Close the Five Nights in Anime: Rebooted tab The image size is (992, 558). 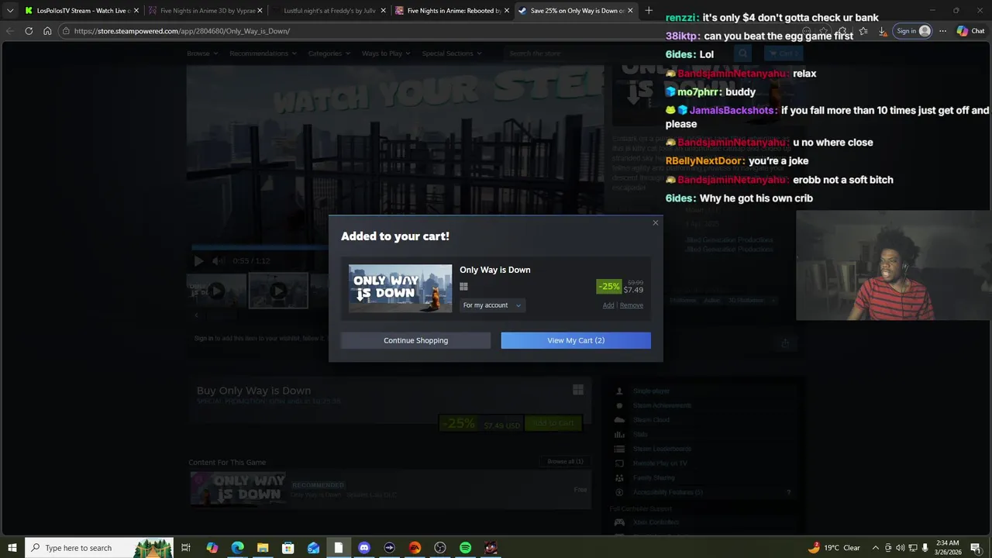(x=506, y=11)
